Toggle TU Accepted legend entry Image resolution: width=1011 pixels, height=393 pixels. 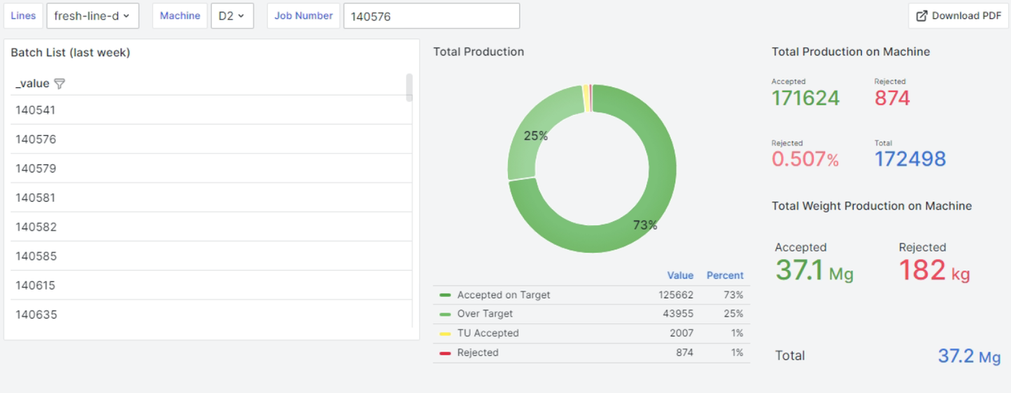[x=488, y=334]
